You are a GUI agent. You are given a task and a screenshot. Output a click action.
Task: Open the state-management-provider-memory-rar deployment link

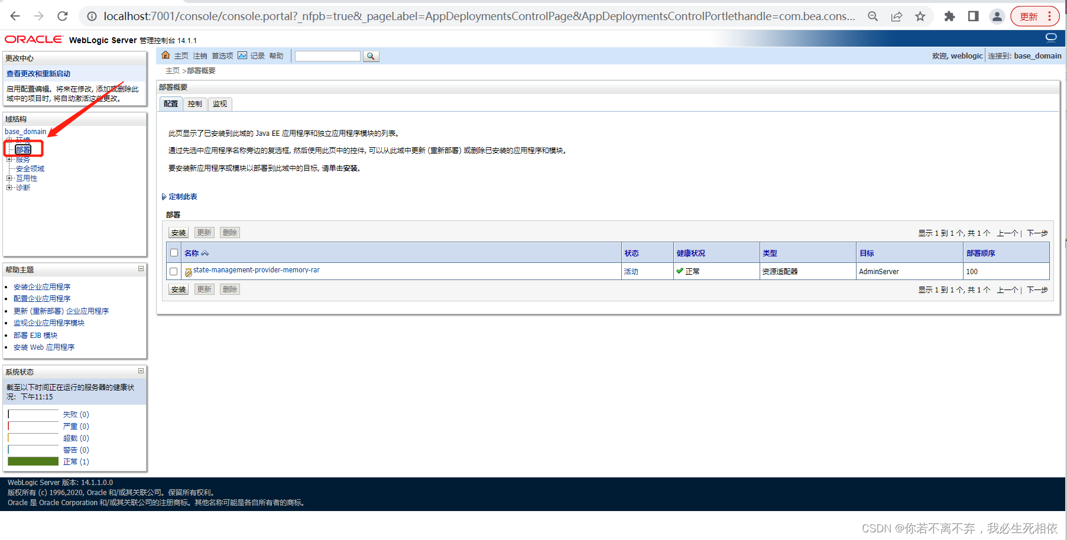(257, 270)
